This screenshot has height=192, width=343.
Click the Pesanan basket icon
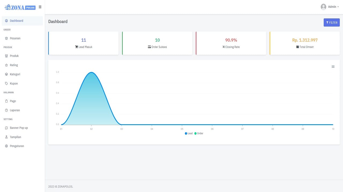coord(6,38)
